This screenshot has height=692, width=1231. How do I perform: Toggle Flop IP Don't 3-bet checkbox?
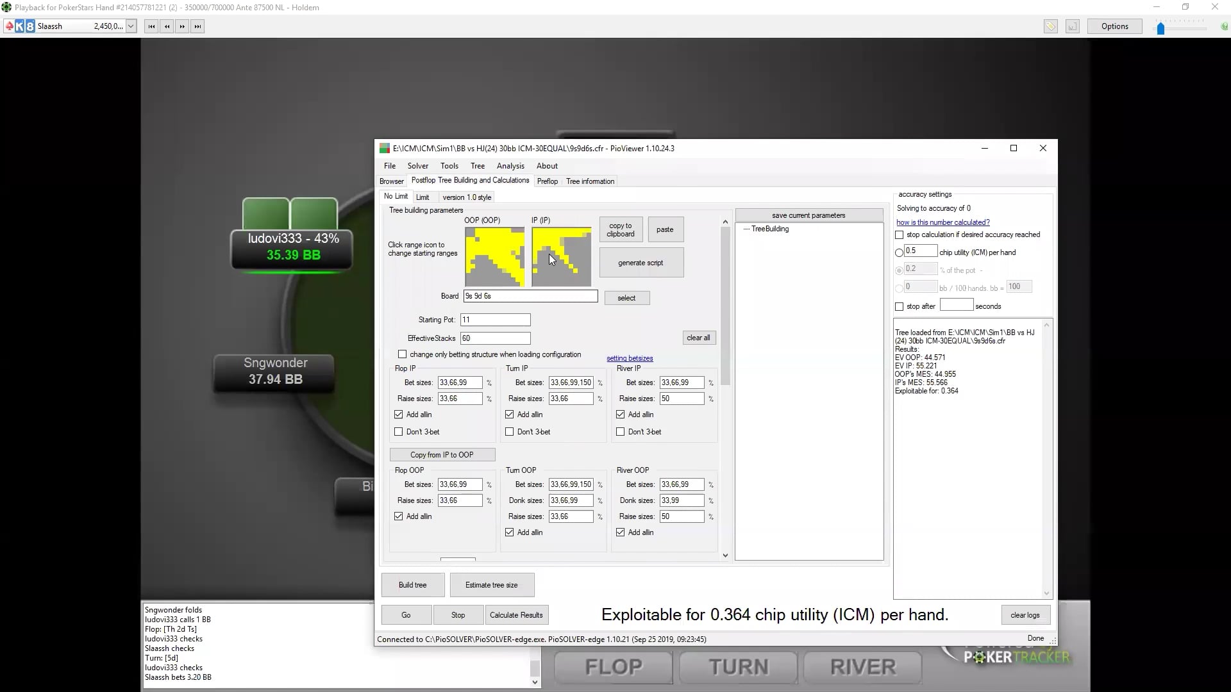click(x=399, y=432)
